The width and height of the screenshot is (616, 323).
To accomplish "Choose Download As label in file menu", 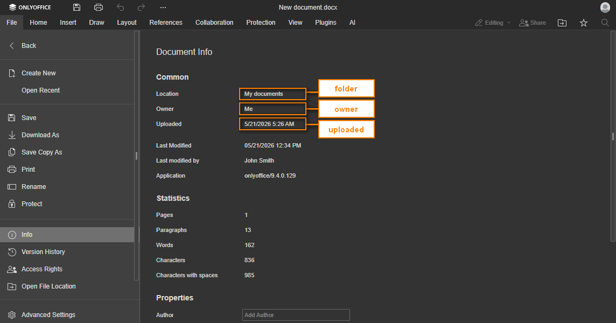I will coord(40,135).
